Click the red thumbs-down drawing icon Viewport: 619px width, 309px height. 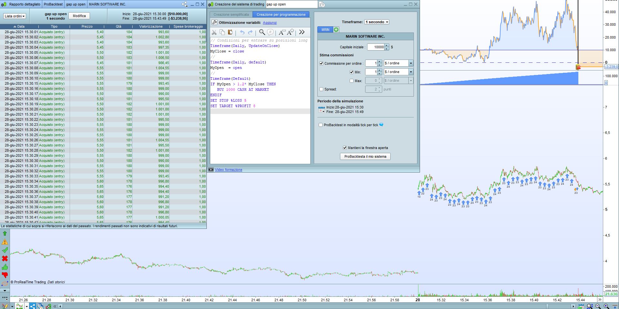(x=5, y=275)
